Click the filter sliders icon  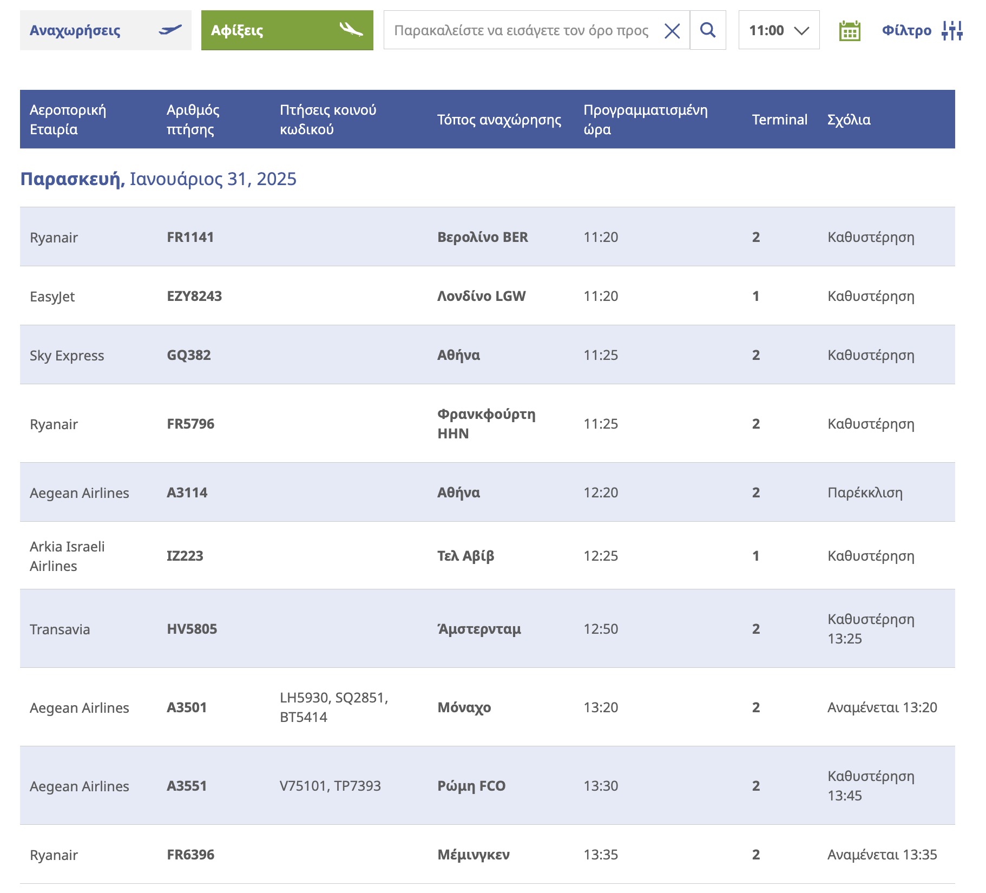(952, 30)
